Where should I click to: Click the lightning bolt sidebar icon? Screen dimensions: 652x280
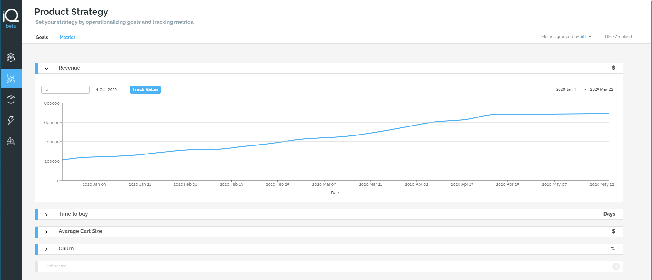[11, 120]
